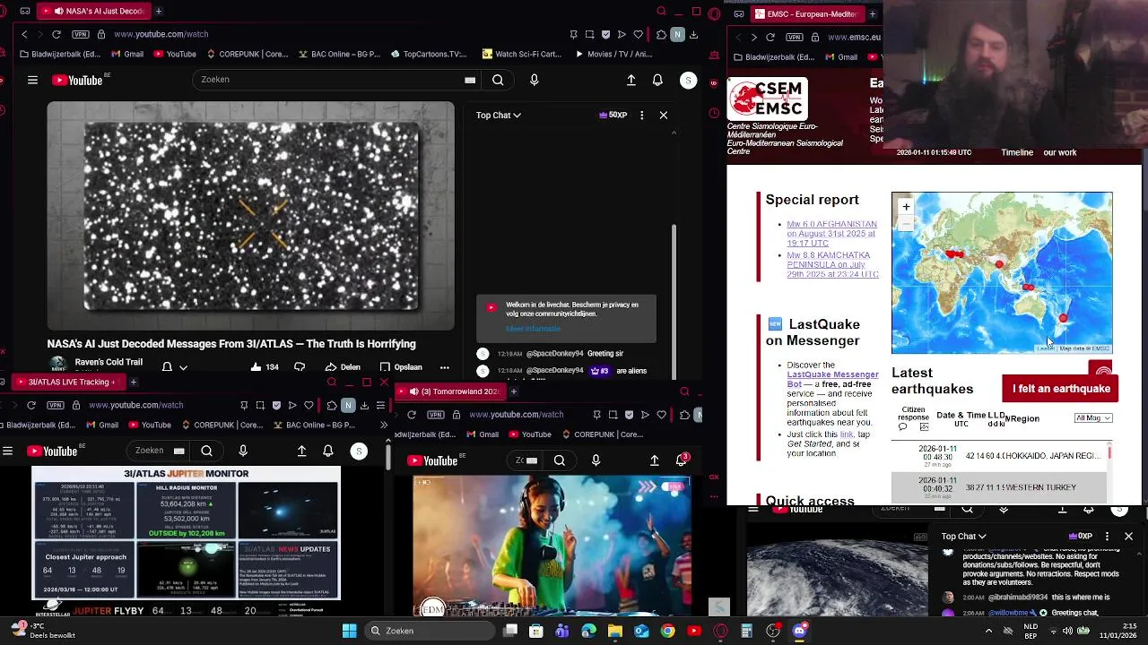Click YouTube search magnifier in NASA video window
This screenshot has width=1148, height=645.
(x=498, y=80)
